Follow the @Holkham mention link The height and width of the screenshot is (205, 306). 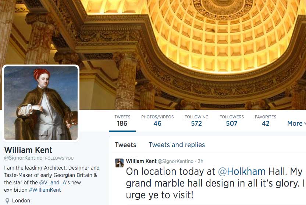[242, 171]
